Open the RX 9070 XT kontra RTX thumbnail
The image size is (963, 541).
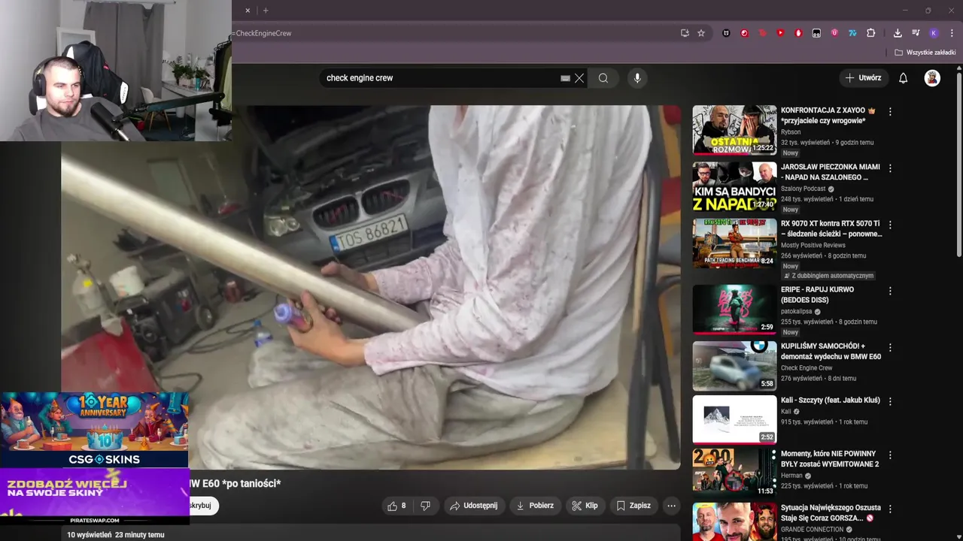[x=734, y=243]
